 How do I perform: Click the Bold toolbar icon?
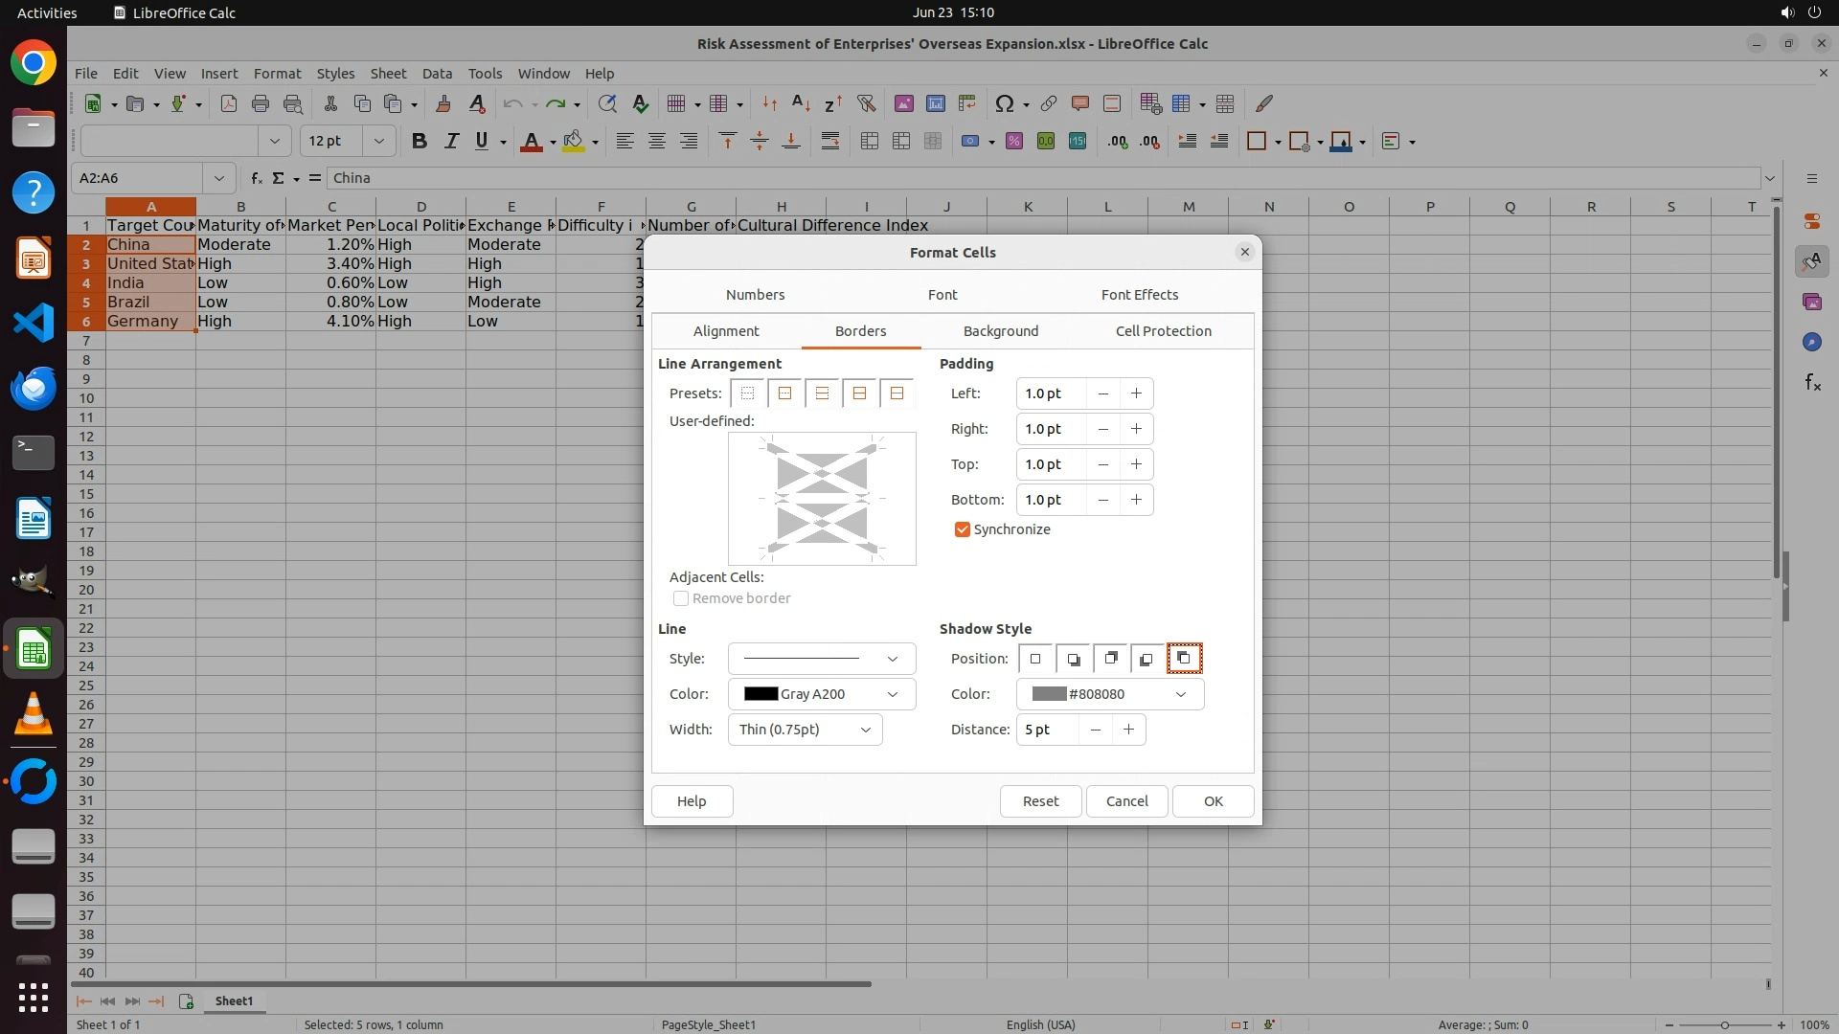click(419, 142)
